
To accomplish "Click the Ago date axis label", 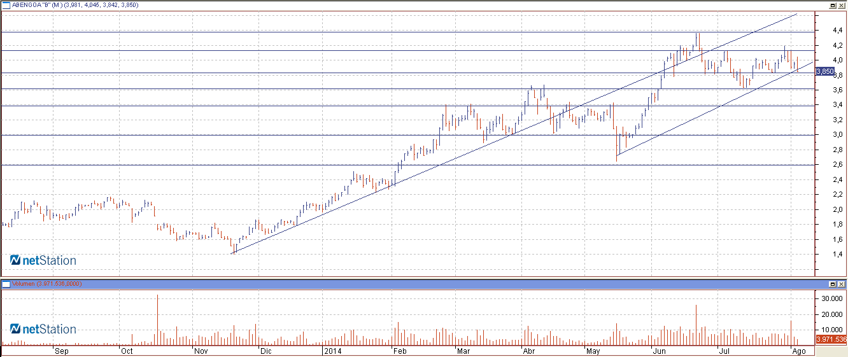I will pyautogui.click(x=798, y=351).
